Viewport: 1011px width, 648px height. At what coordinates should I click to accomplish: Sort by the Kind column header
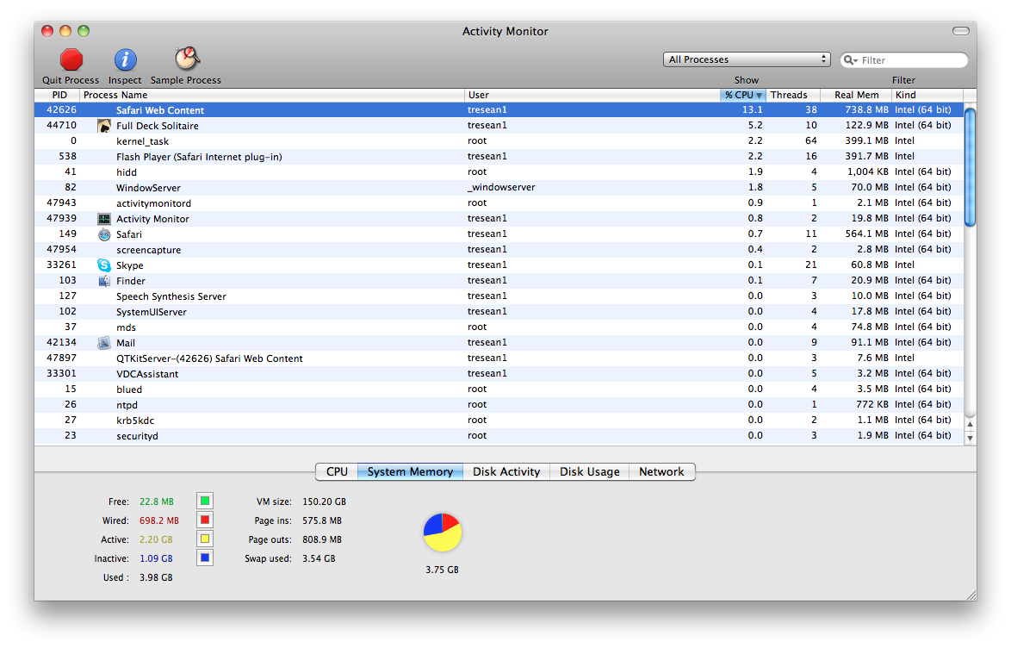(927, 95)
